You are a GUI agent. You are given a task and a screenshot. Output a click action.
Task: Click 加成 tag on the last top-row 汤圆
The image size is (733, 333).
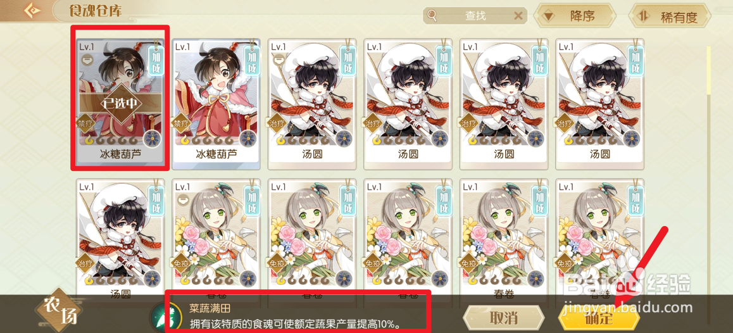coord(636,61)
